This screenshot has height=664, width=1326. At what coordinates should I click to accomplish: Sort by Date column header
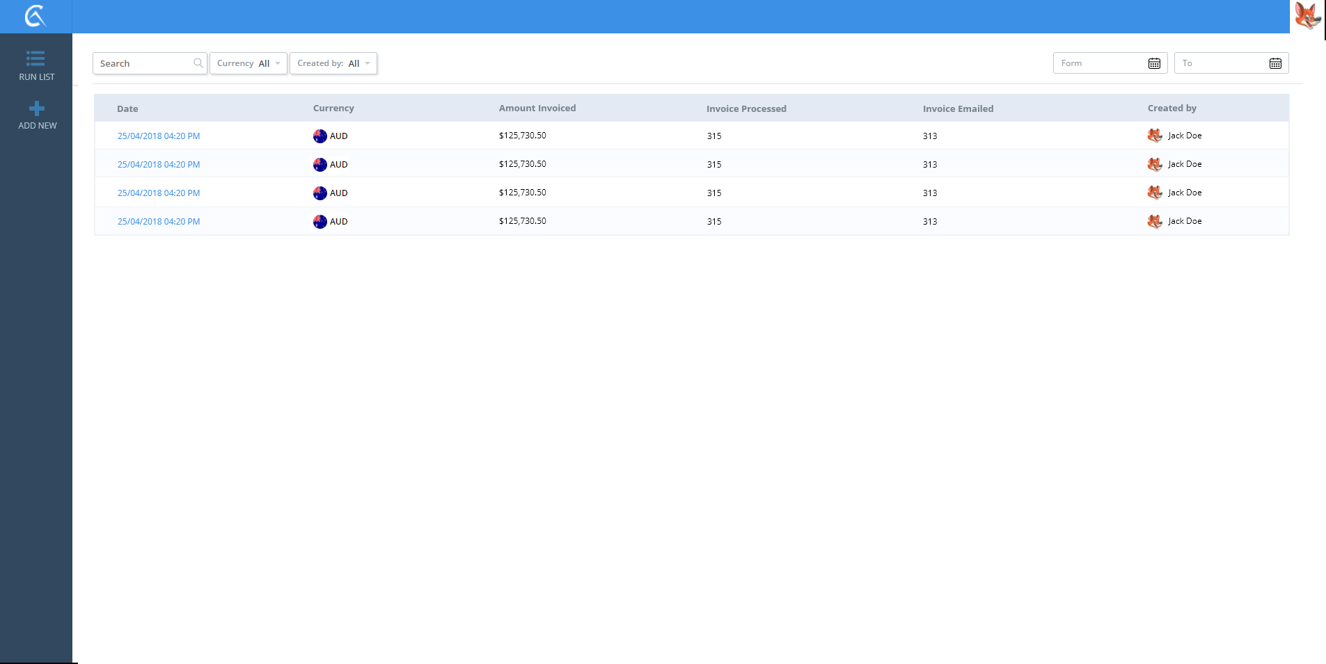pyautogui.click(x=127, y=108)
